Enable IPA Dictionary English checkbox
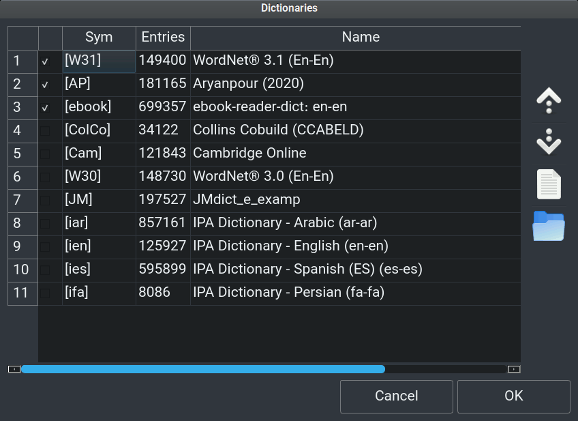The width and height of the screenshot is (578, 421). click(x=45, y=247)
